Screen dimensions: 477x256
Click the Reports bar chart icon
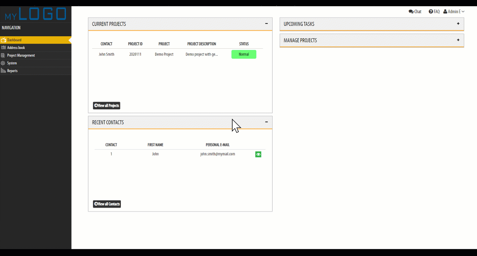[x=3, y=71]
